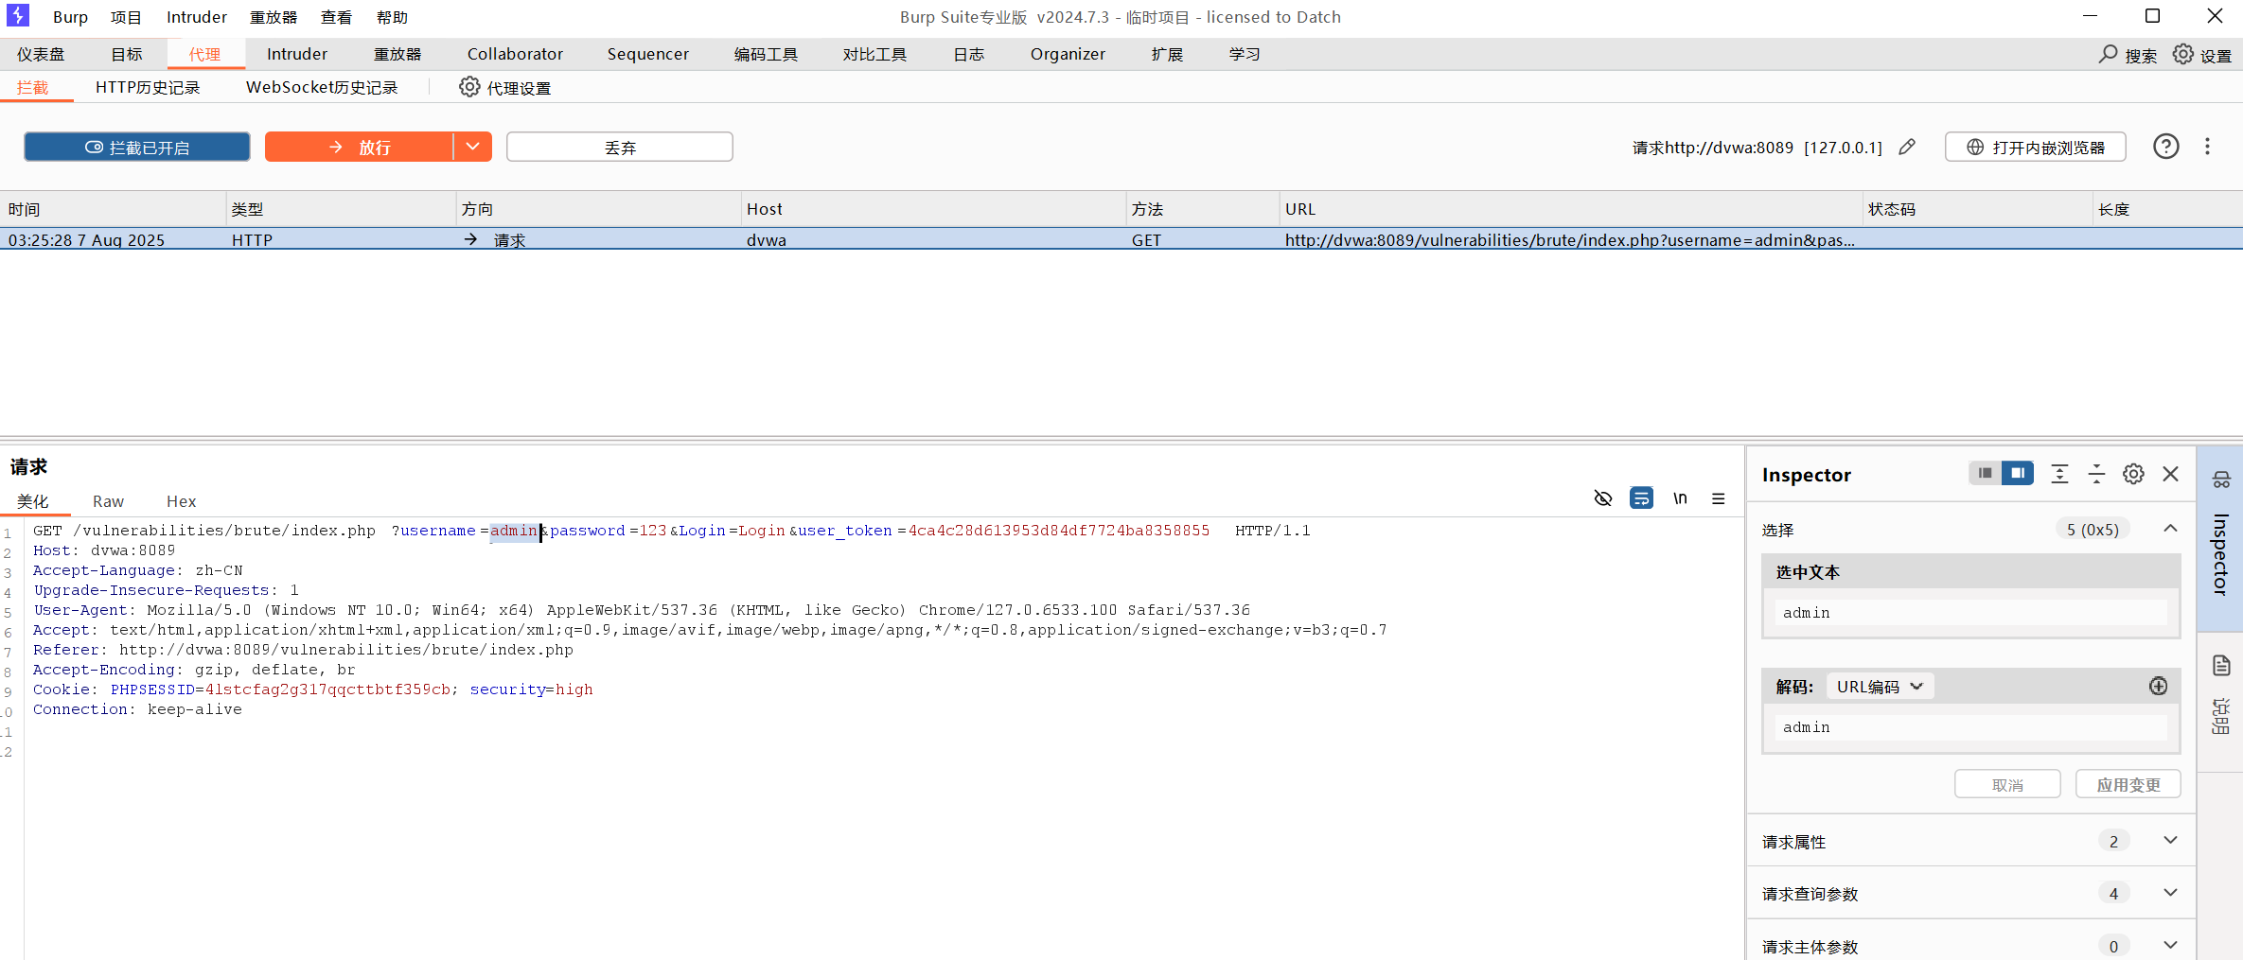2243x960 pixels.
Task: Open the 项目 menu
Action: (x=126, y=17)
